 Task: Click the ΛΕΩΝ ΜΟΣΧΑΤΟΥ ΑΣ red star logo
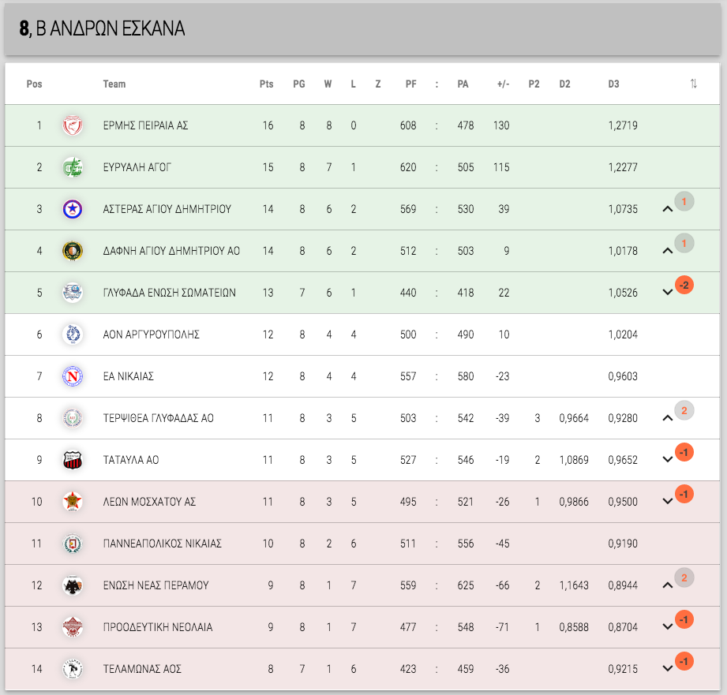73,501
